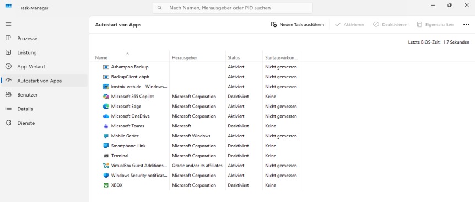Click Nicht gemessen cell of Microsoft OneDrive

[x=281, y=116]
